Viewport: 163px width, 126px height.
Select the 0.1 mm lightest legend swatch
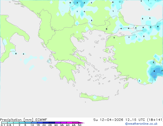(x=4, y=123)
